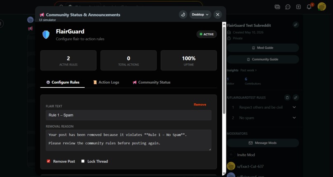Click the plus icon beside Invite Mod
This screenshot has width=333, height=177.
pos(231,155)
